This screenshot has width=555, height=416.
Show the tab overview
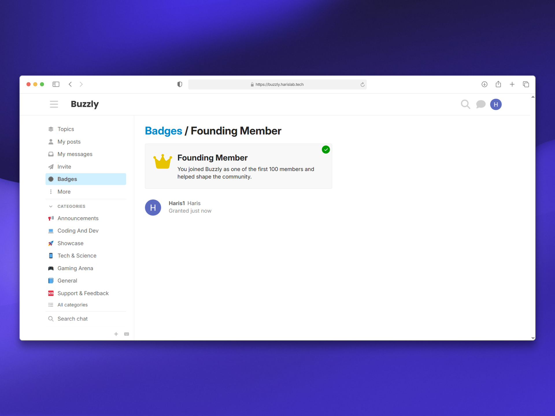[x=526, y=84]
